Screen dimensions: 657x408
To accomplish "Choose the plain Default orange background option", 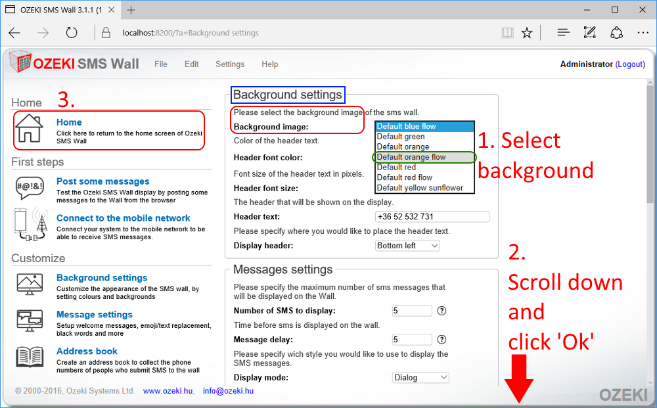I will pyautogui.click(x=424, y=147).
